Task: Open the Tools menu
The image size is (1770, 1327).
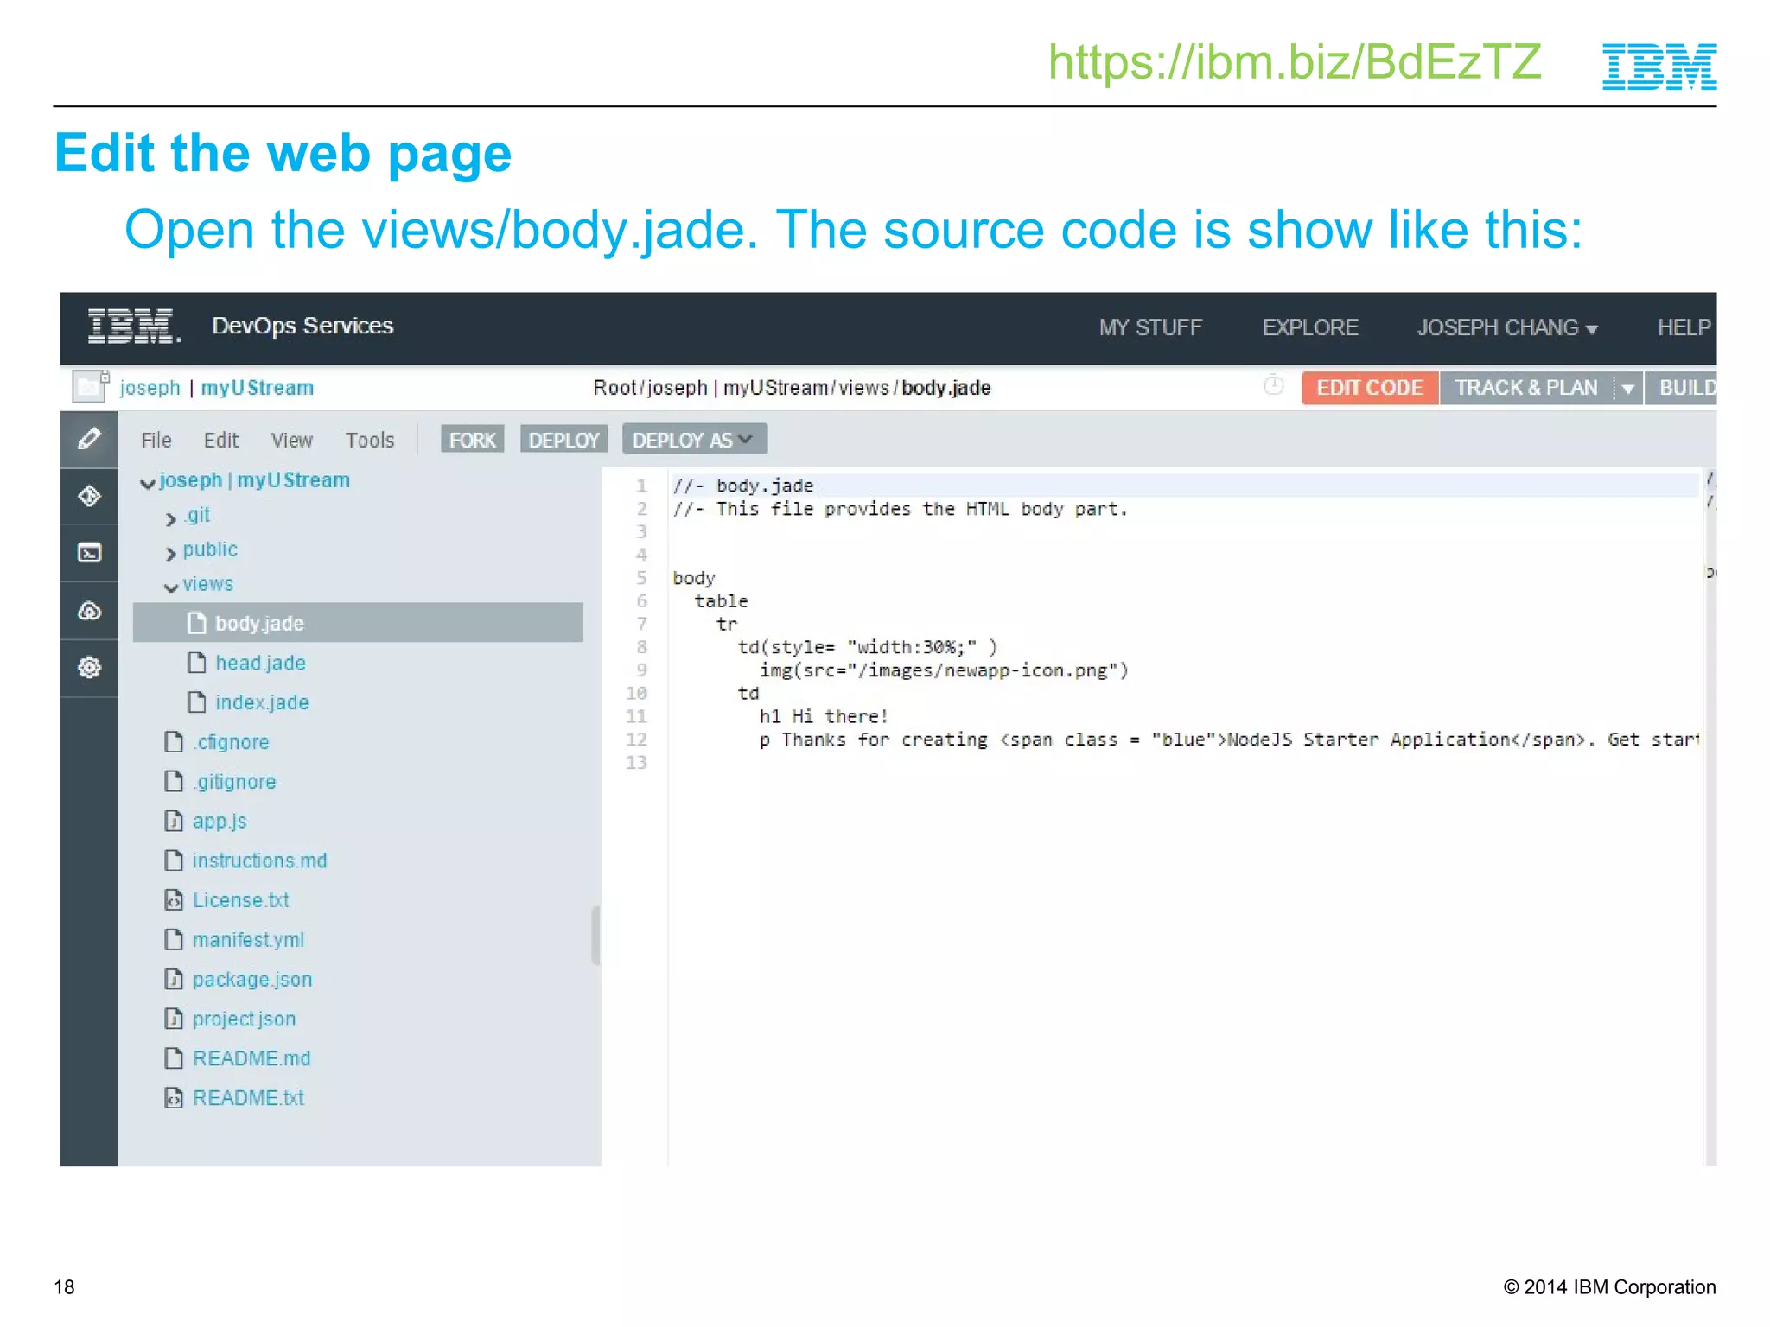Action: [x=370, y=441]
